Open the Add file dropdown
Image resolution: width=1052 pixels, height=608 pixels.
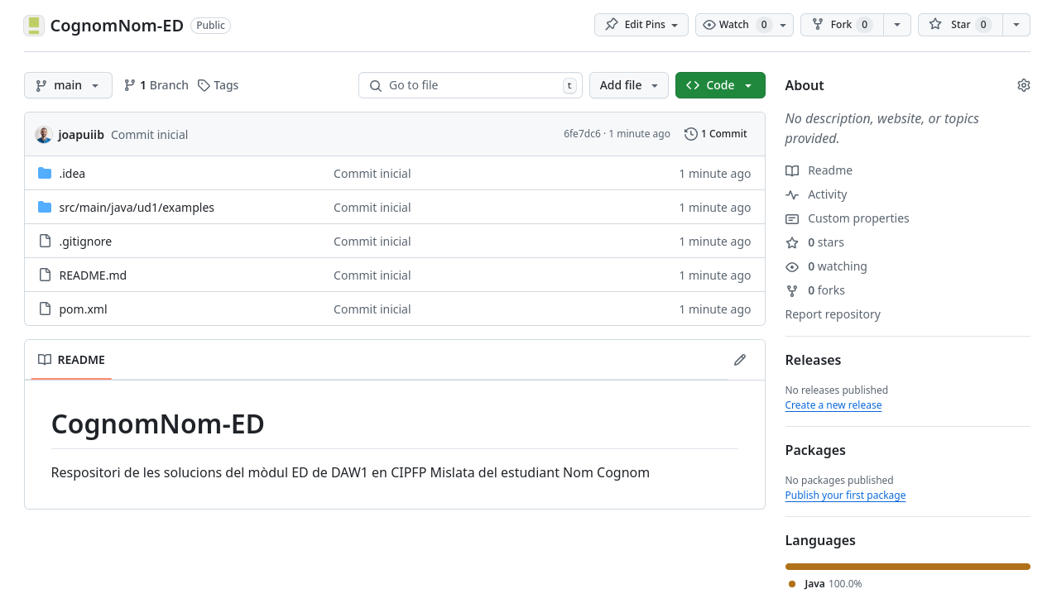pos(629,85)
